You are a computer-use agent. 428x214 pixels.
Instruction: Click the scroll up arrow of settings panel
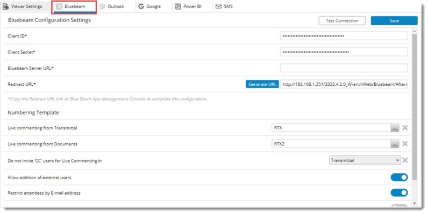pyautogui.click(x=415, y=32)
